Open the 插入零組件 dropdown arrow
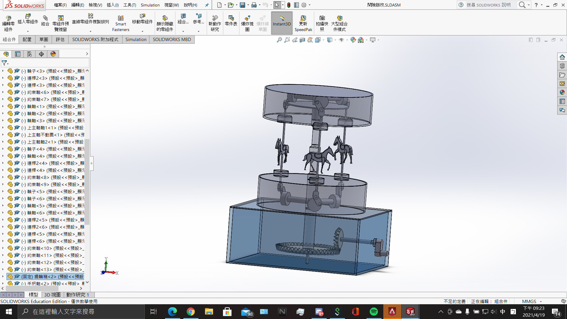This screenshot has width=567, height=319. click(28, 31)
